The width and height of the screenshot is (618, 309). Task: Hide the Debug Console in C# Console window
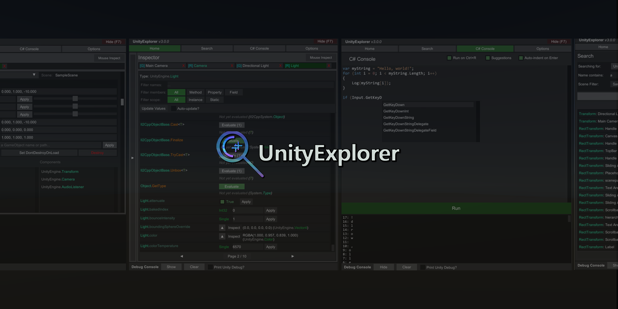(383, 267)
